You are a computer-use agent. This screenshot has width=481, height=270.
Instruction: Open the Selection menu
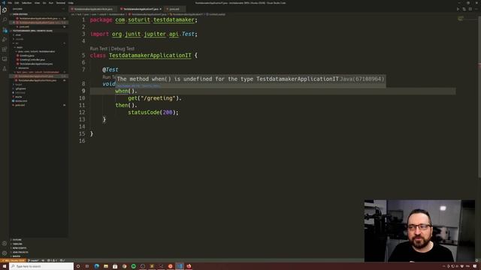[27, 3]
